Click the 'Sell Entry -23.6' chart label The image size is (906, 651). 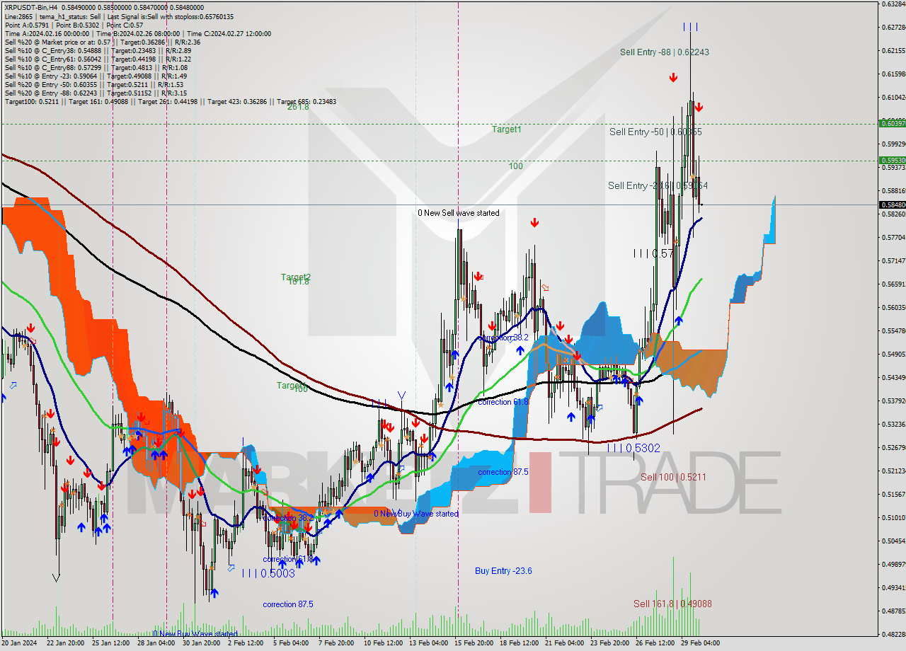click(x=658, y=185)
